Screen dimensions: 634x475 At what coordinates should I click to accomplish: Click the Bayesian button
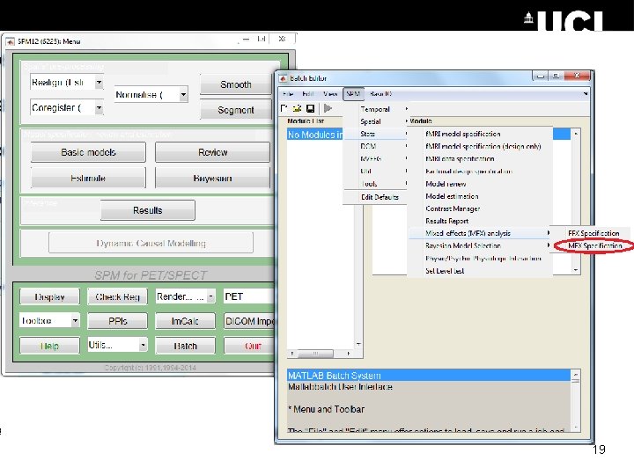(213, 178)
